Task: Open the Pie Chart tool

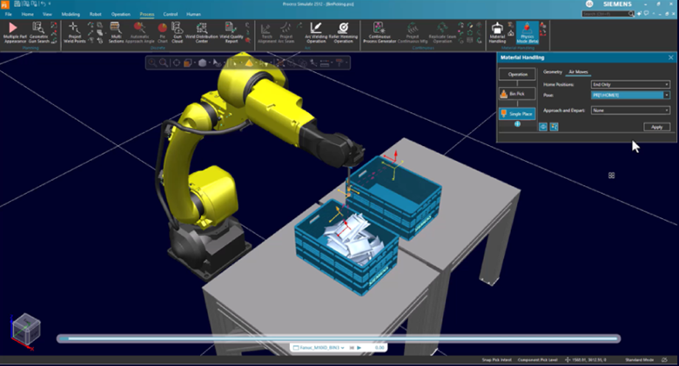Action: tap(163, 32)
